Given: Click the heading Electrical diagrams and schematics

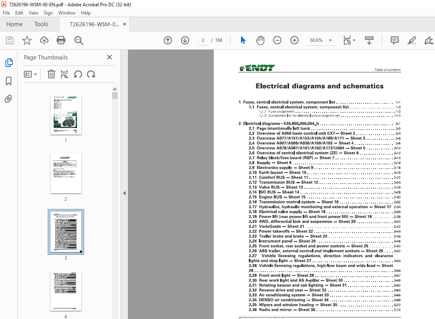Looking at the screenshot, I should pos(320,86).
